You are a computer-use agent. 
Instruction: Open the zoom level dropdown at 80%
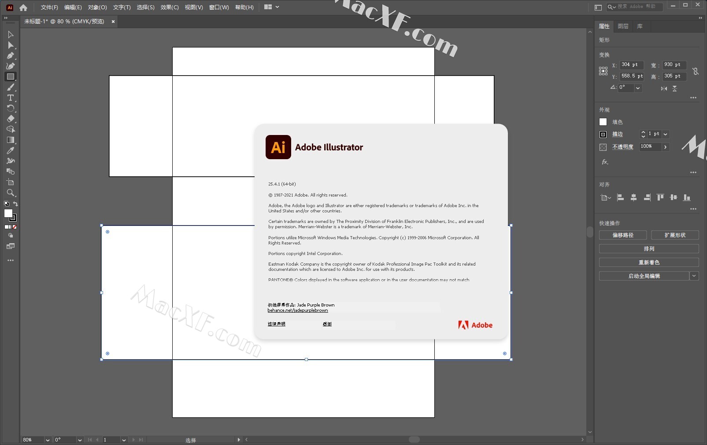click(47, 440)
